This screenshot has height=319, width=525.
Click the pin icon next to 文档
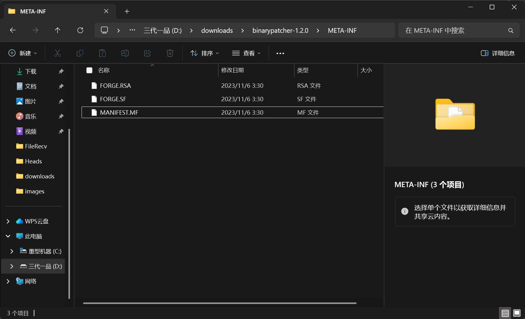click(61, 87)
